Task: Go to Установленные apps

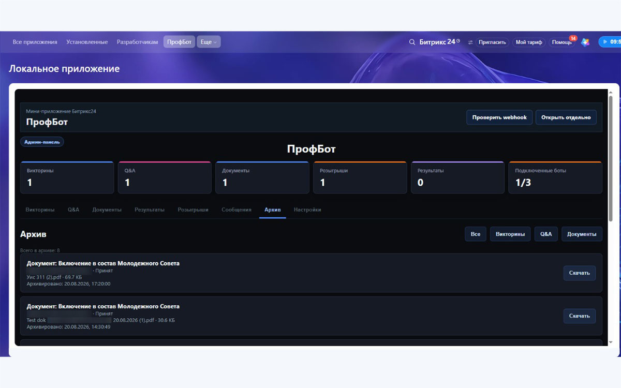Action: (x=87, y=42)
